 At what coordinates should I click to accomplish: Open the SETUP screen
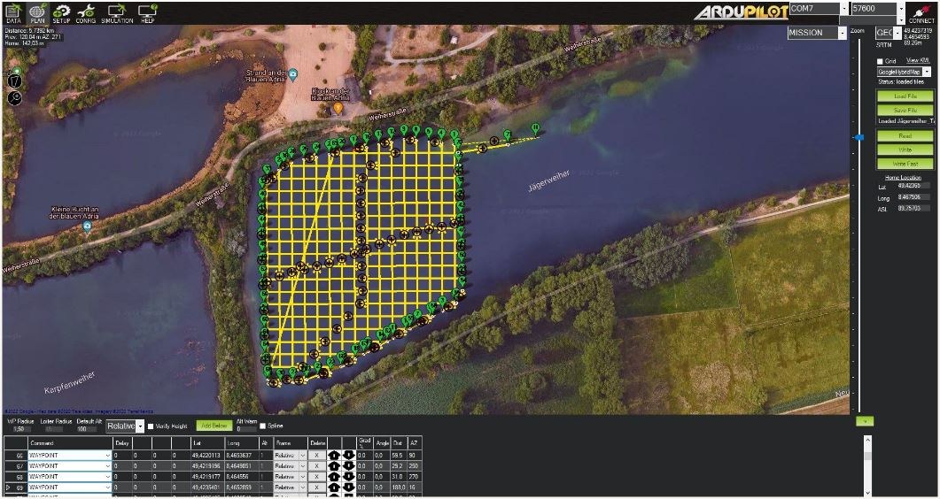[x=61, y=12]
